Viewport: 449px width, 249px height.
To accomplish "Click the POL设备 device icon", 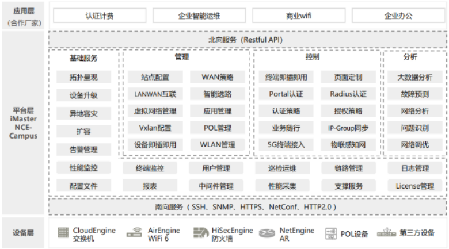I will coord(331,233).
